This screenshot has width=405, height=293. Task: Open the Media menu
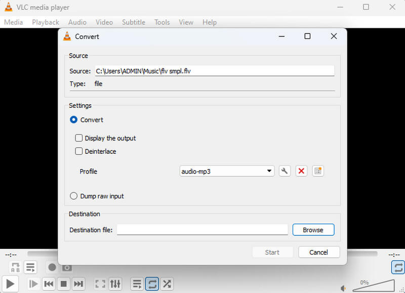pos(14,22)
